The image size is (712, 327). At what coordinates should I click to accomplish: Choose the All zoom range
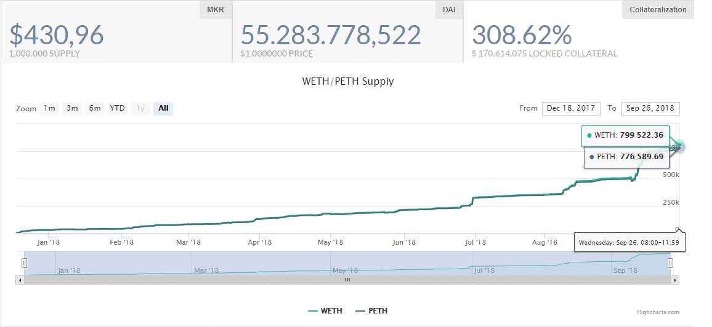[163, 108]
